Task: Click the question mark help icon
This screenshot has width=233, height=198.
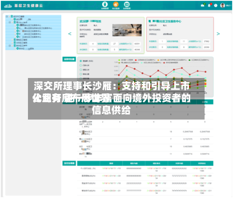Action: 216,6
